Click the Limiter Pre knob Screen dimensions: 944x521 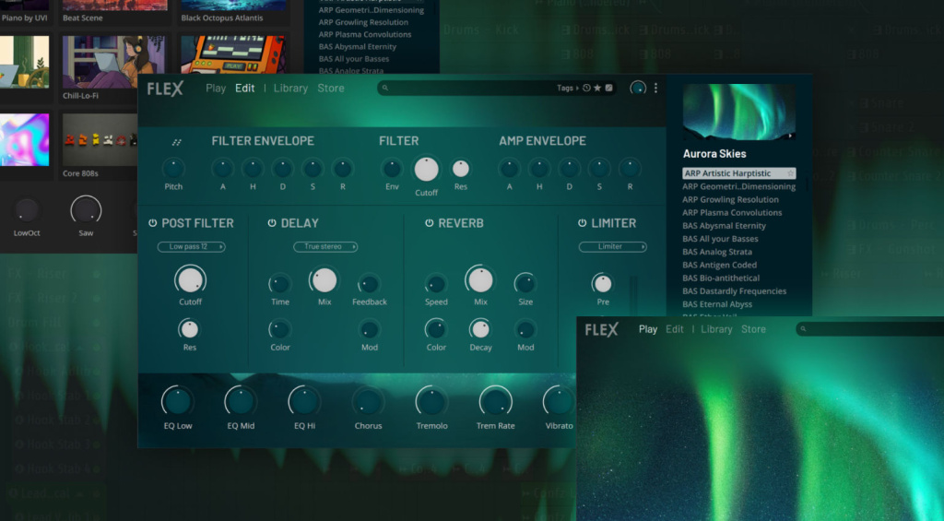tap(602, 283)
